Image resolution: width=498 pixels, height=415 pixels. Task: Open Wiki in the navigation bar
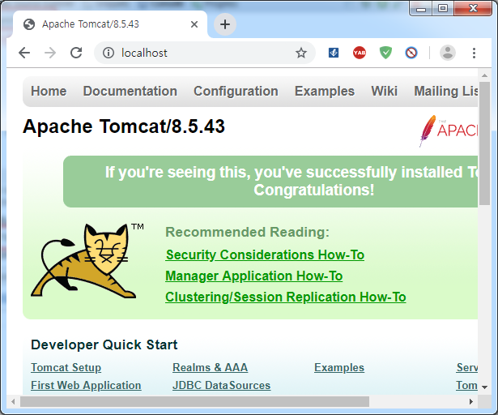tap(385, 92)
